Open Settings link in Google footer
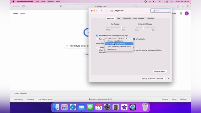The width and height of the screenshot is (201, 113). click(x=183, y=99)
